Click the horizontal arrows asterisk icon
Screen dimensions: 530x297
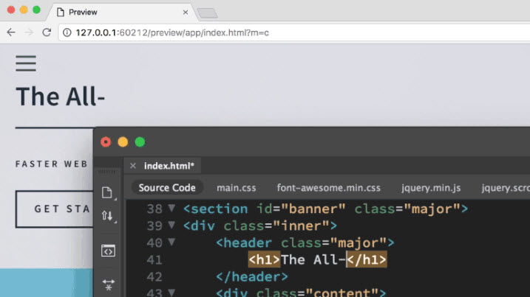(108, 284)
